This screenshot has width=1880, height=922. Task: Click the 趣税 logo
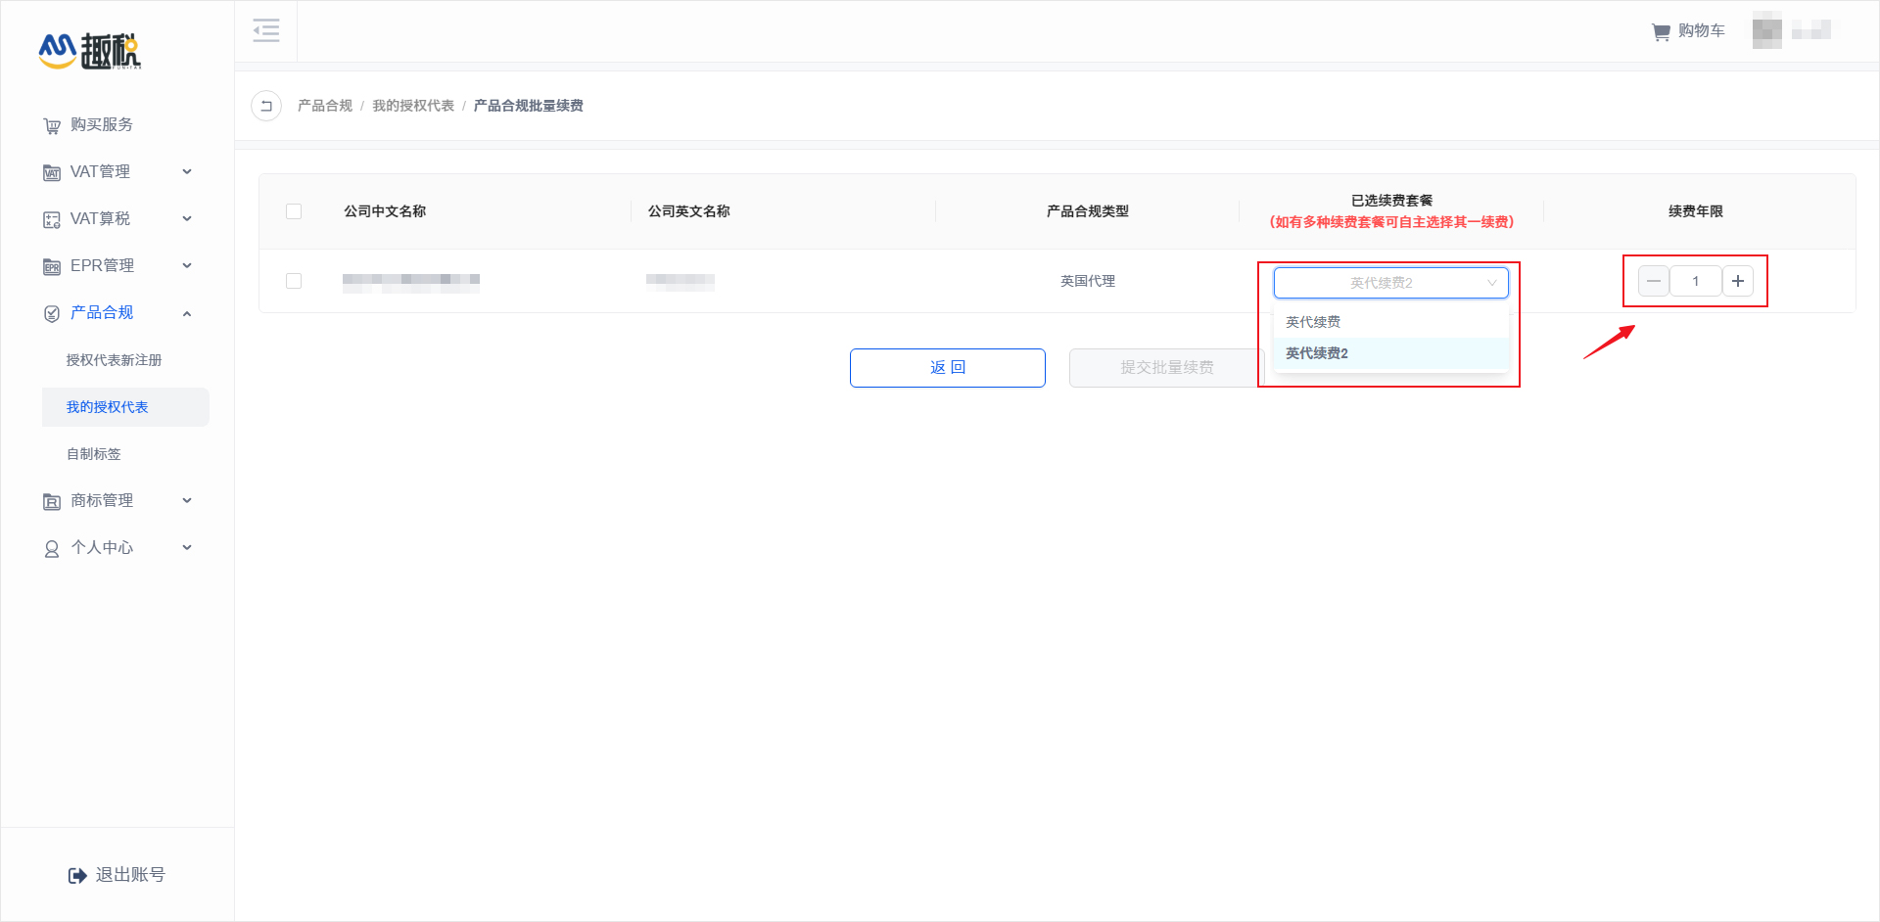click(90, 51)
